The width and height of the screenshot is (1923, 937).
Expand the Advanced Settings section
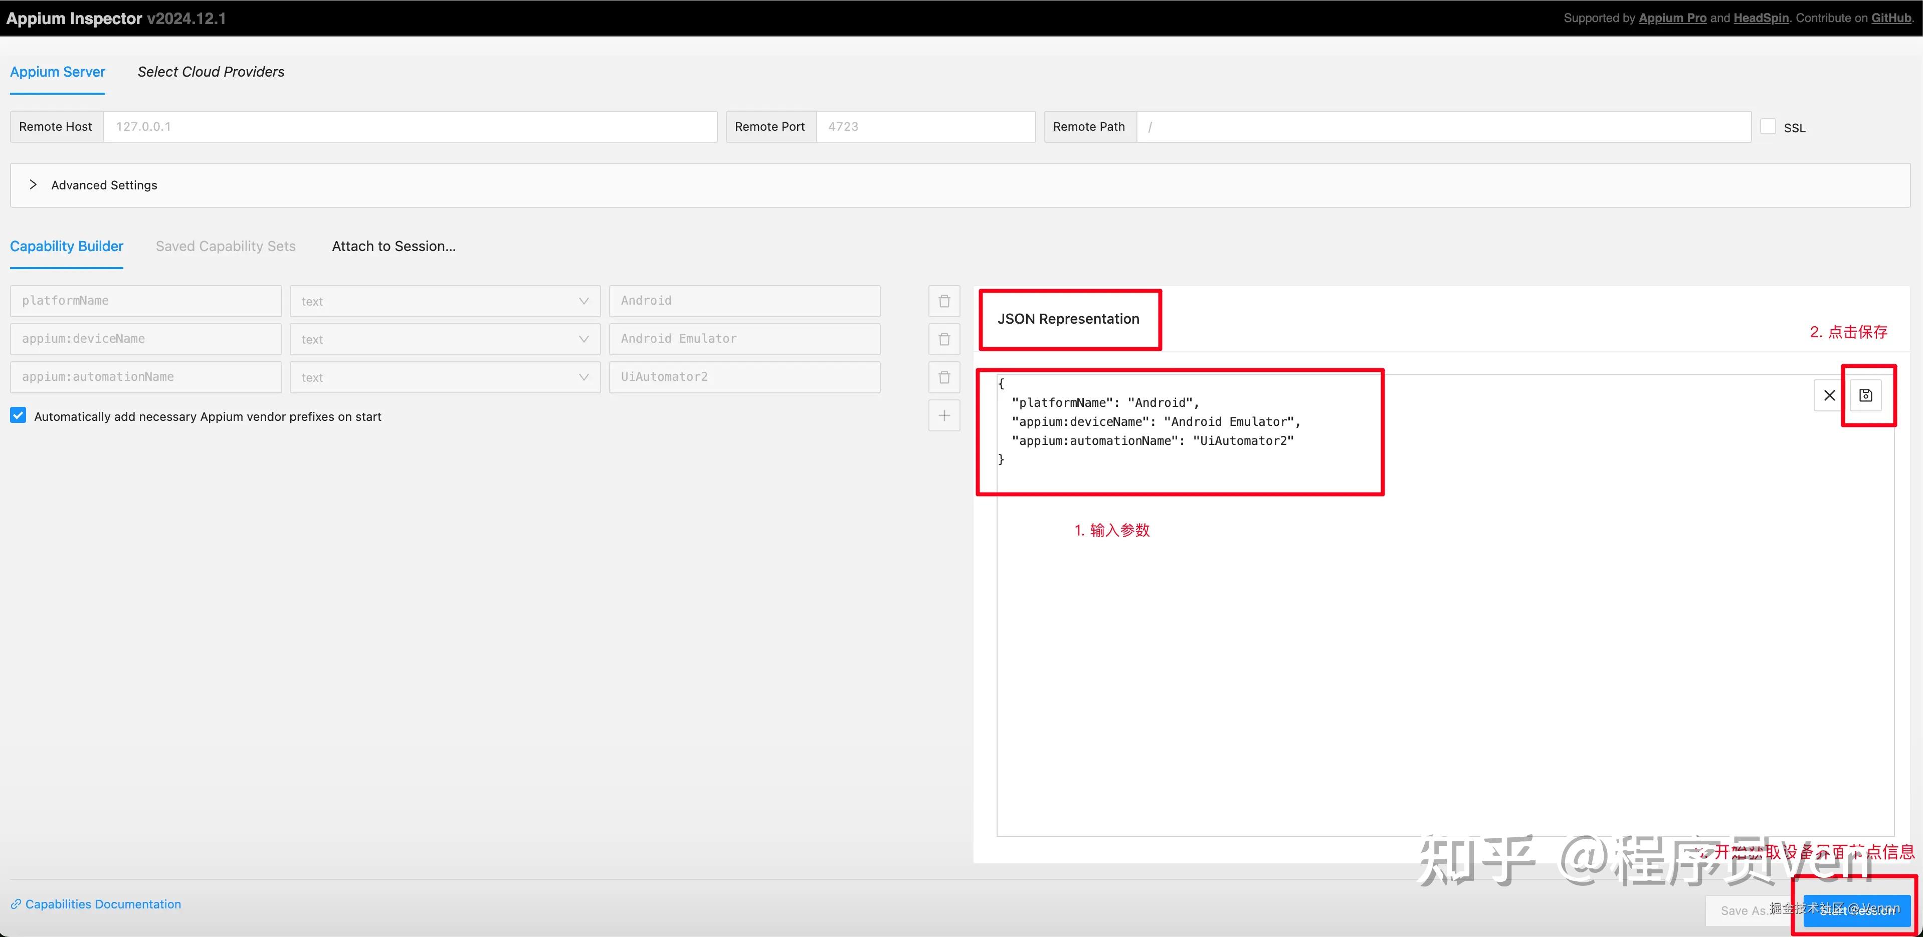coord(104,185)
